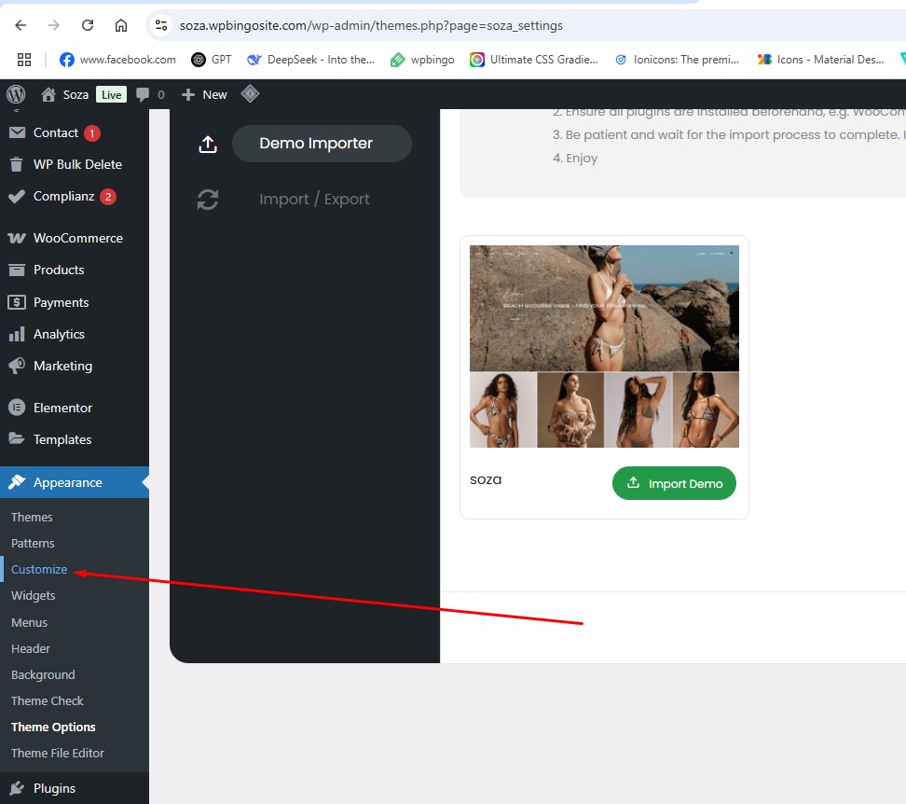Open the Demo Importer tab
Image resolution: width=906 pixels, height=804 pixels.
[316, 144]
